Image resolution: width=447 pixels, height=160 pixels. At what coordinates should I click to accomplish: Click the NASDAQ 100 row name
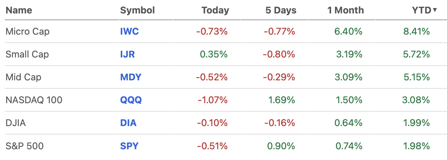click(34, 100)
